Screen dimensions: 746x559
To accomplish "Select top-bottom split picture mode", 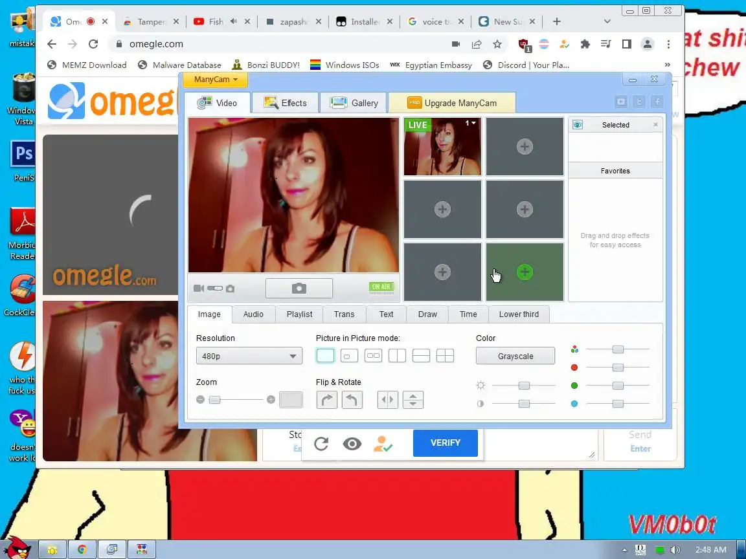I will pos(421,356).
